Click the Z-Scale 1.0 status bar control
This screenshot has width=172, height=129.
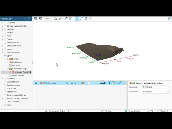point(162,111)
